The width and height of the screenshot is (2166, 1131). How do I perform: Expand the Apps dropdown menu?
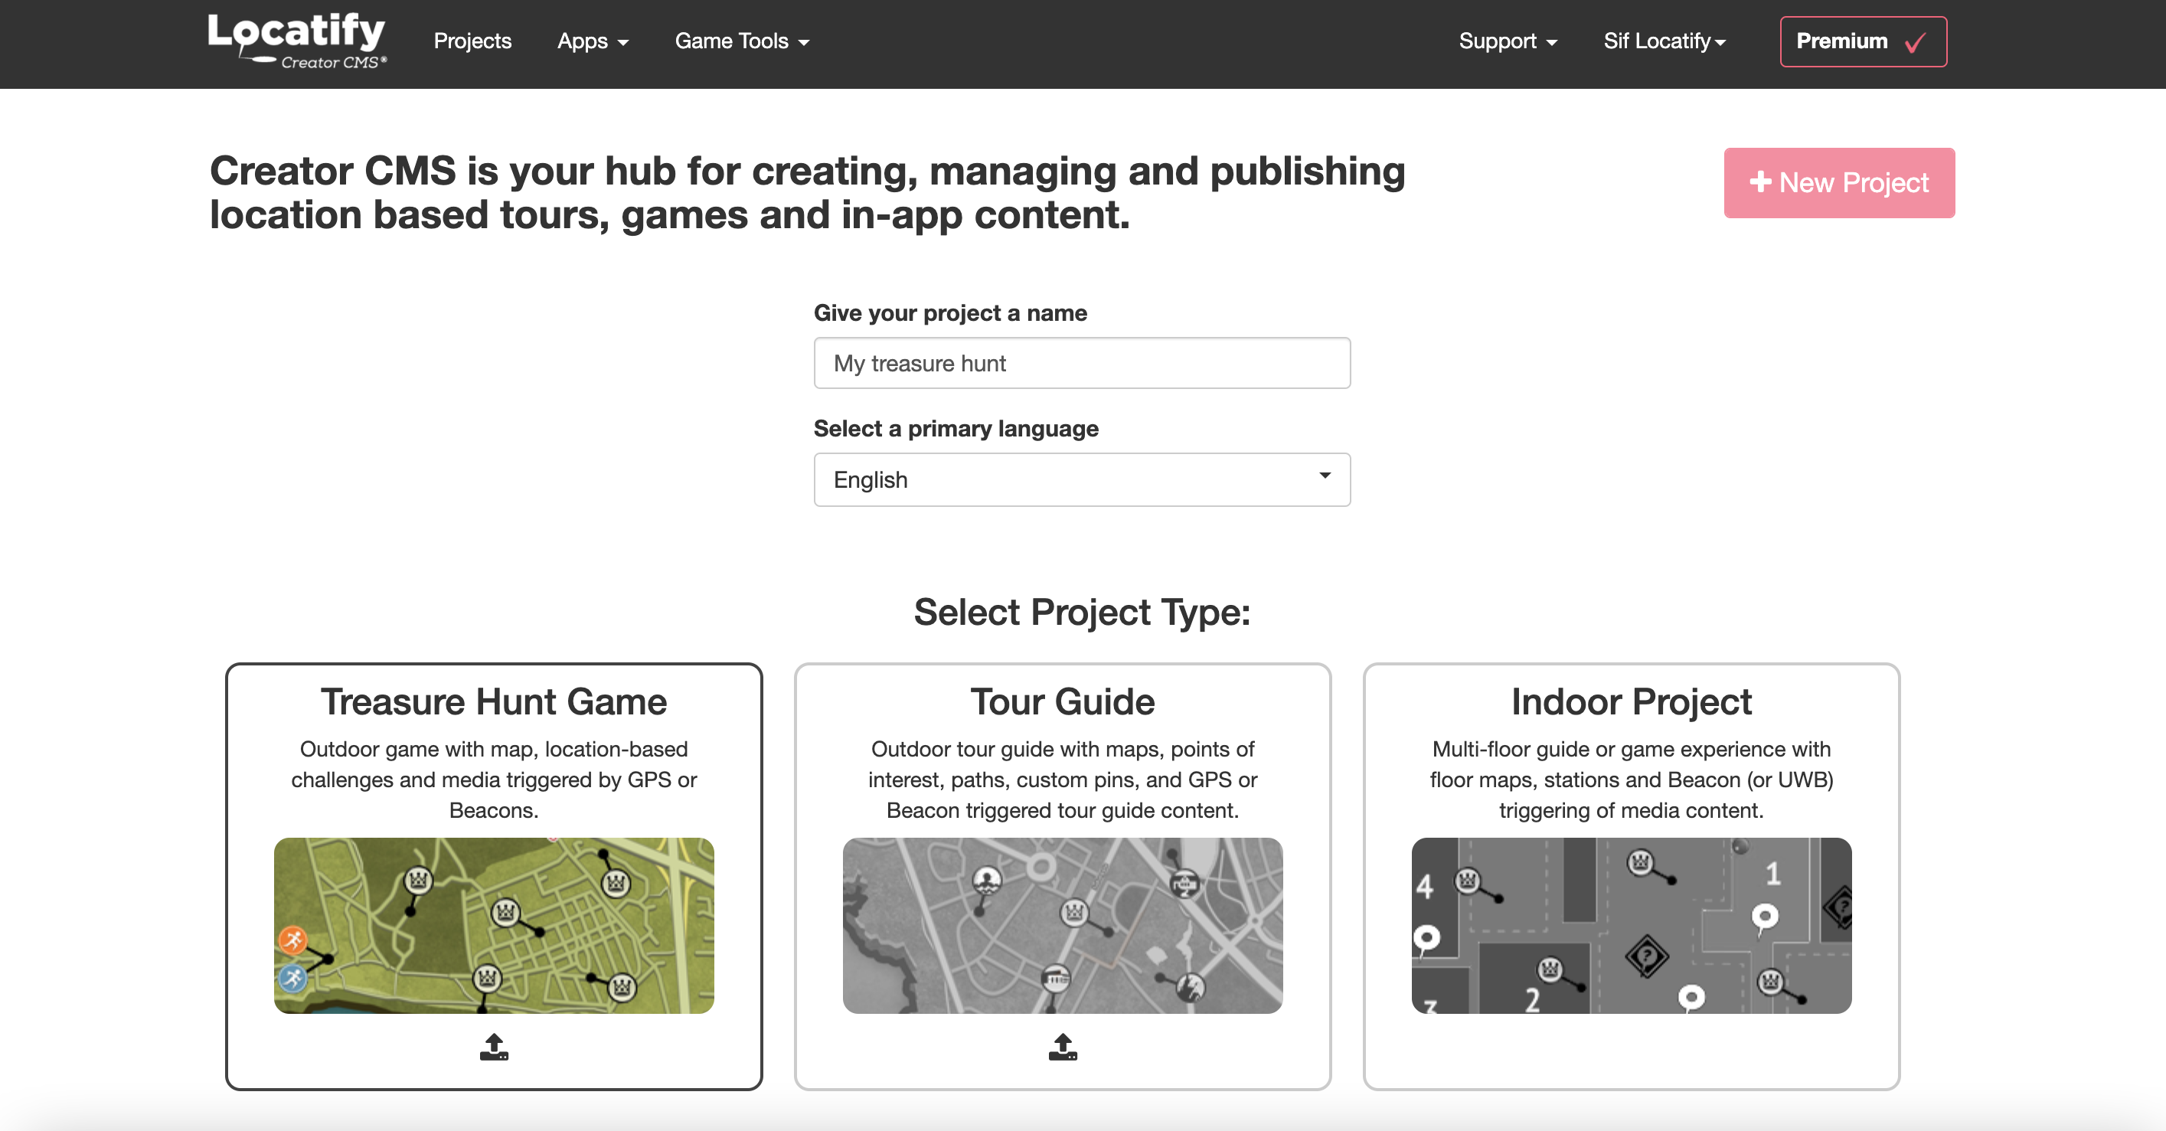tap(592, 40)
